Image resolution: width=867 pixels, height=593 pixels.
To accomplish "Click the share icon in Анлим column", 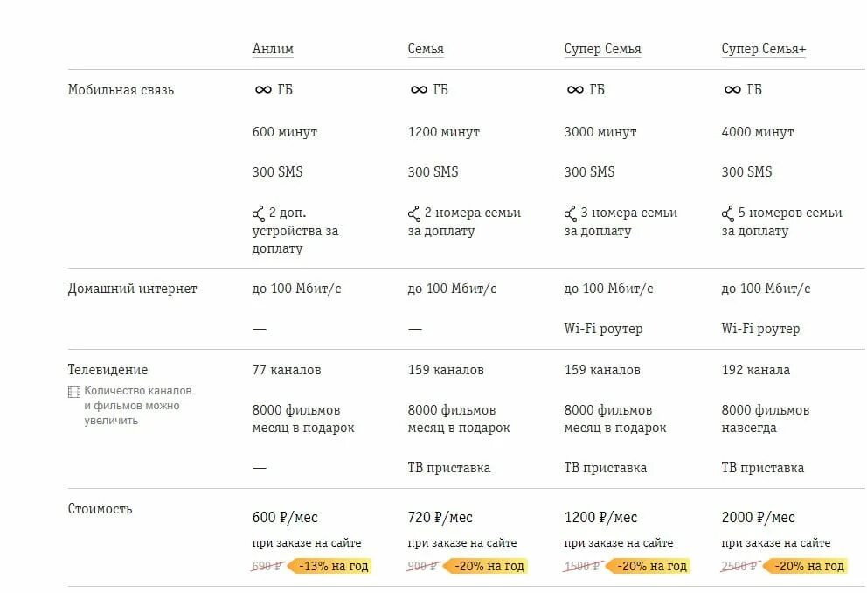I will pyautogui.click(x=259, y=213).
